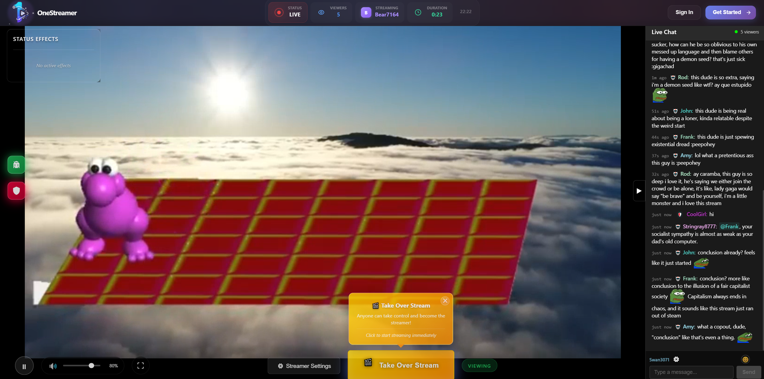The width and height of the screenshot is (764, 379).
Task: Collapse the Live Chat panel with the arrow
Action: [x=639, y=191]
